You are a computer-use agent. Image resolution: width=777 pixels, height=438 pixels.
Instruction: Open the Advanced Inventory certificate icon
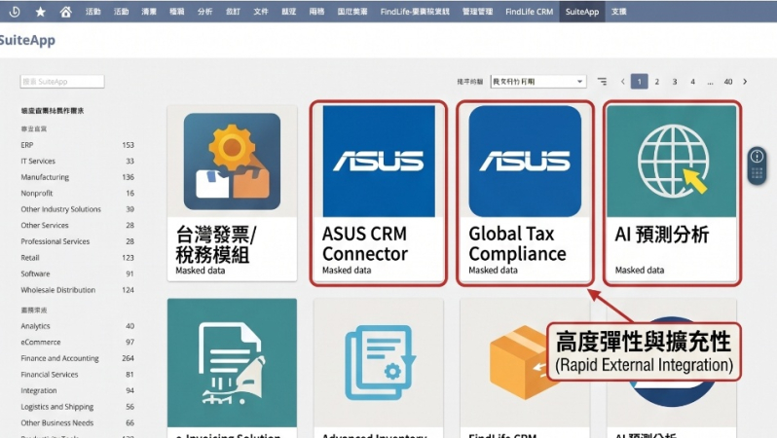tap(379, 362)
